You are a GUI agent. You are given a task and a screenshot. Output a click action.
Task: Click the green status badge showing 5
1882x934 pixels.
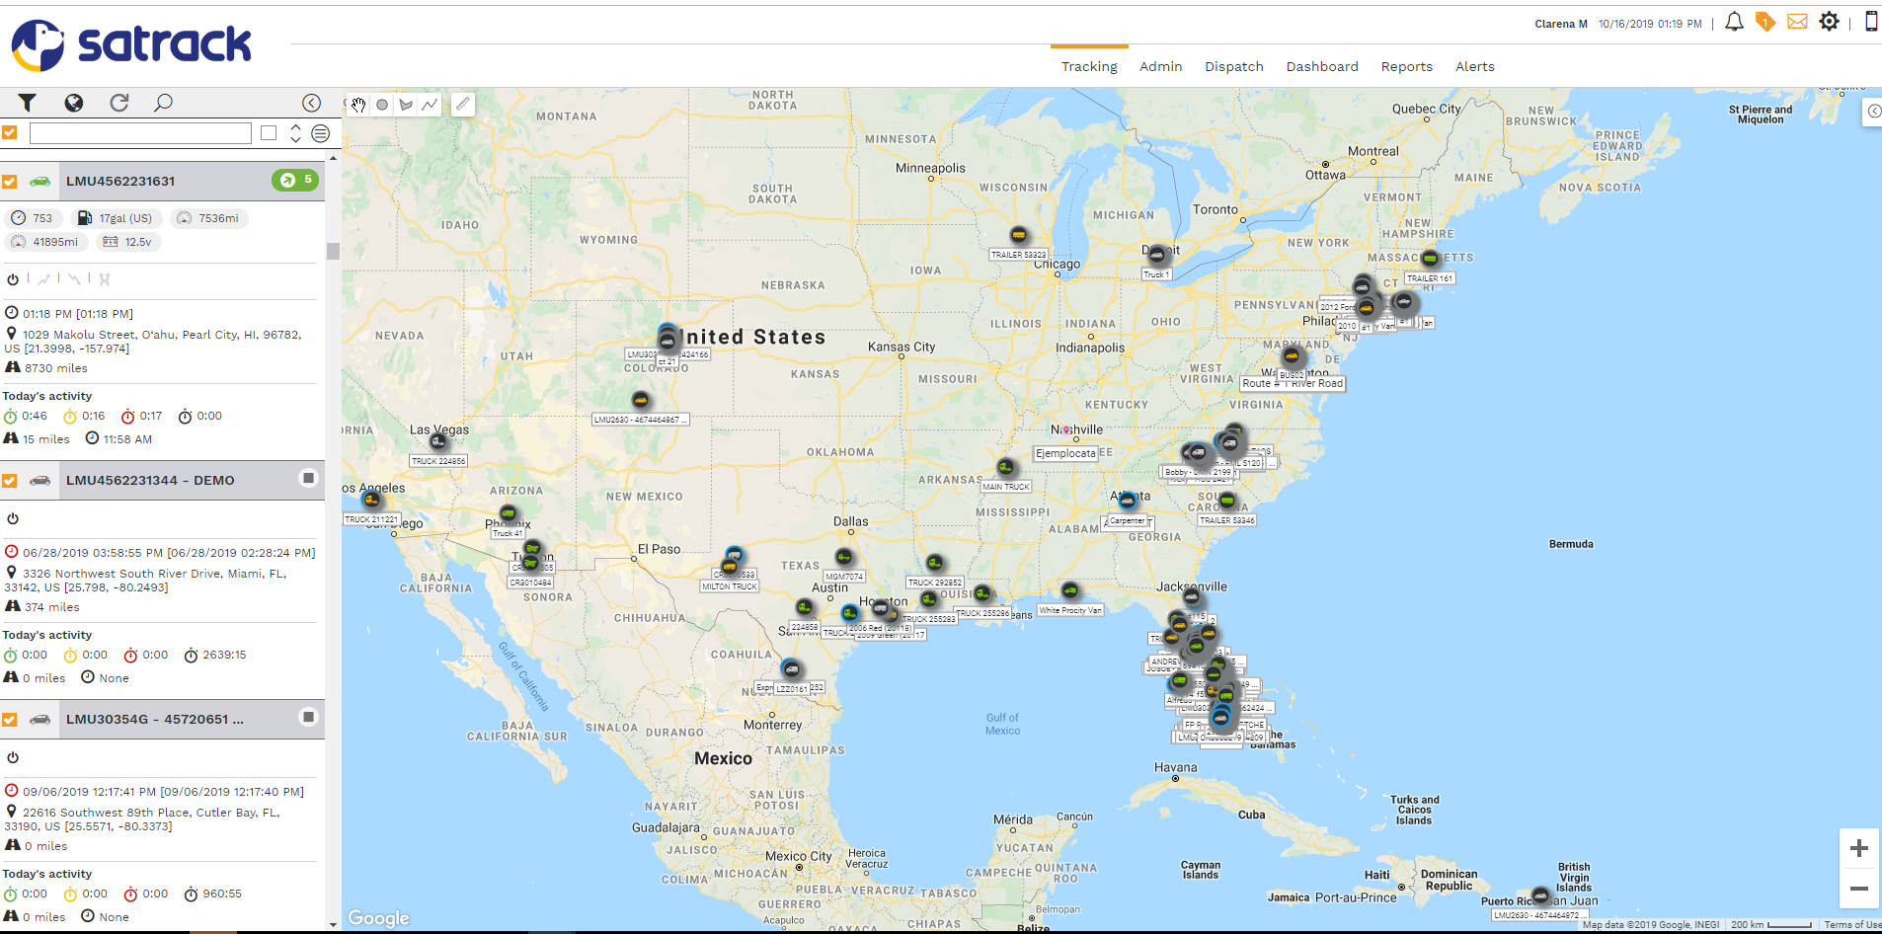[x=293, y=181]
